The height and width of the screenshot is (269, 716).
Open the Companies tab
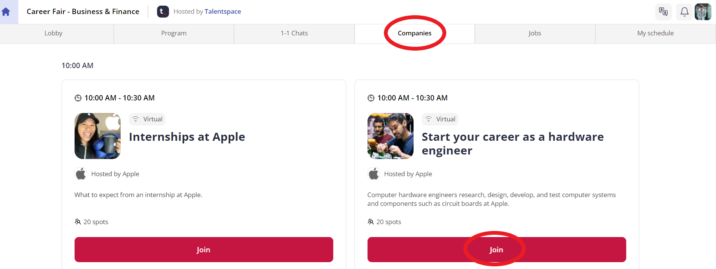click(415, 33)
